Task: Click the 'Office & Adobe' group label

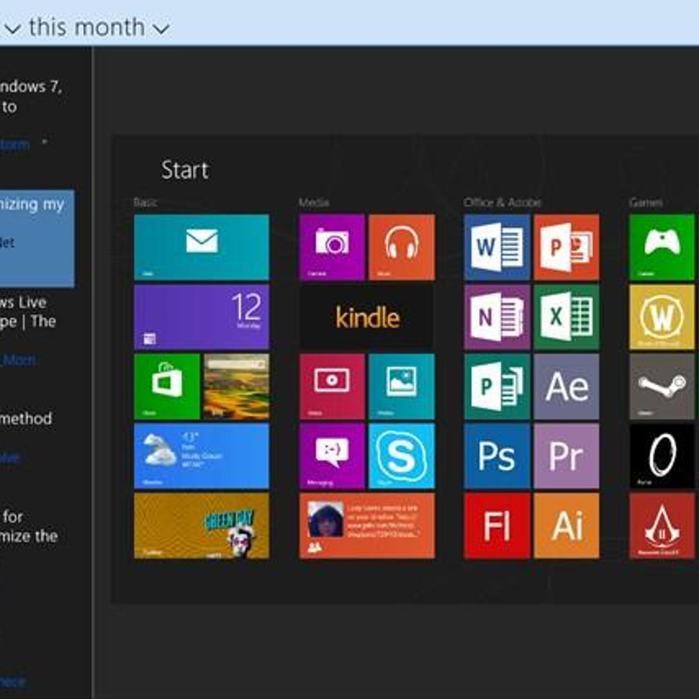Action: point(503,202)
